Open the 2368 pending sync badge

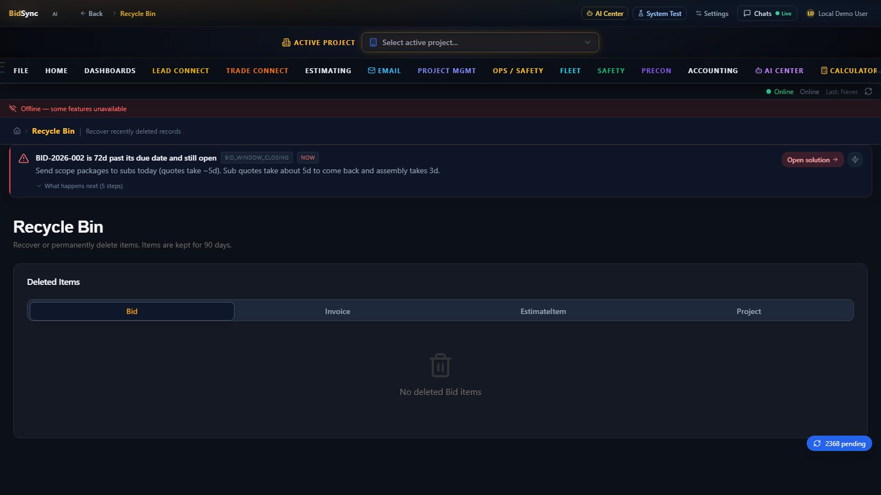coord(839,443)
